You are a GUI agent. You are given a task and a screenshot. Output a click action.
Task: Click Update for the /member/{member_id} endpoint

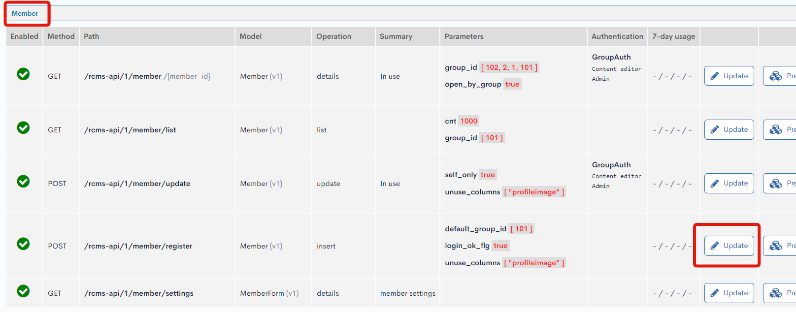pyautogui.click(x=729, y=76)
